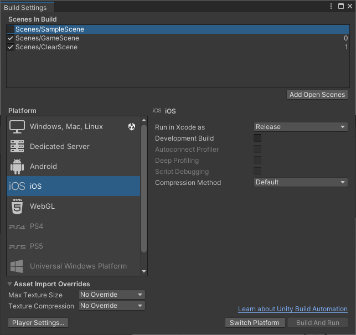Click the Platform heading
This screenshot has height=335, width=356.
[22, 111]
